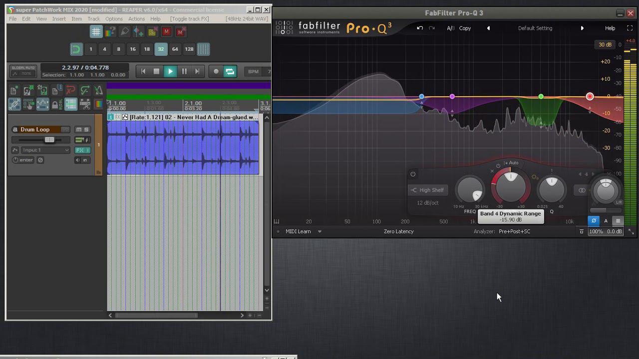Click the Open project toolbar icon
The image size is (639, 359).
click(28, 91)
